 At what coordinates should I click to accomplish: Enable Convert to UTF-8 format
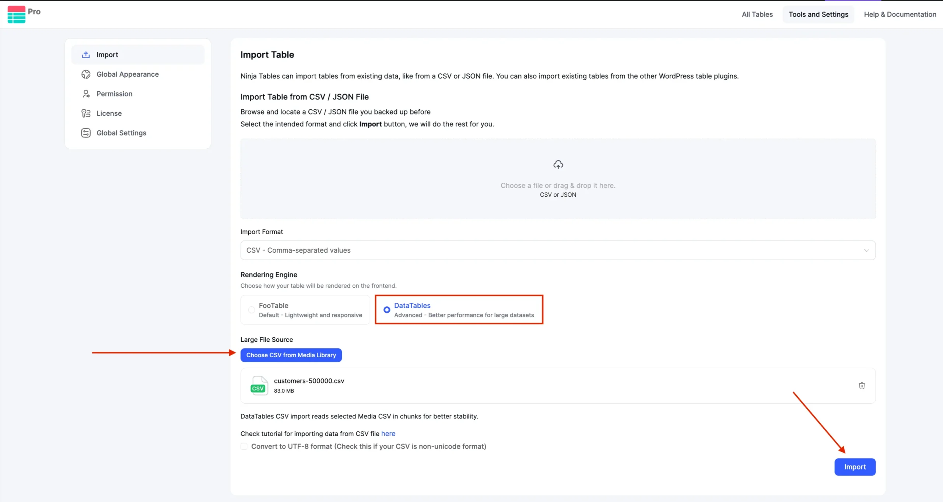point(243,446)
